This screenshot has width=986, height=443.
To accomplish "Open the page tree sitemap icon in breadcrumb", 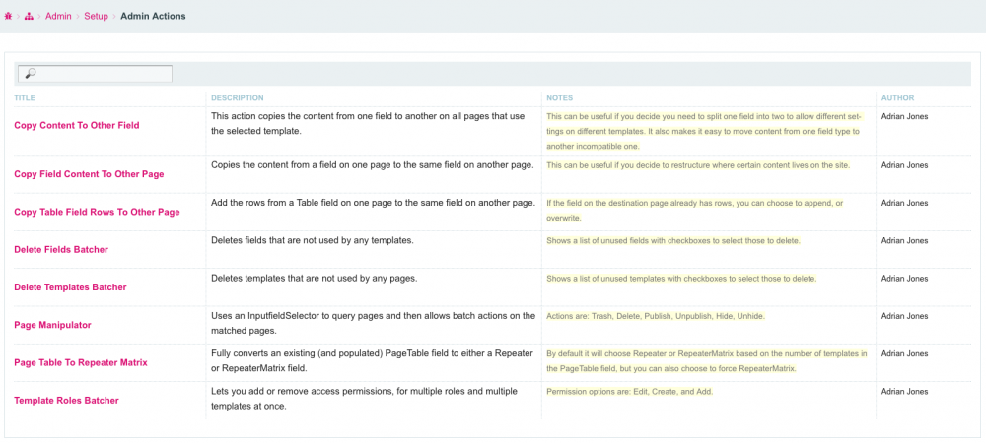I will coord(29,17).
